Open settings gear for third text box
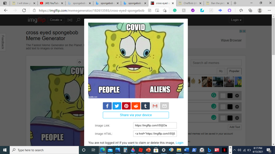Screen dimensions: 275x154 click(x=237, y=118)
